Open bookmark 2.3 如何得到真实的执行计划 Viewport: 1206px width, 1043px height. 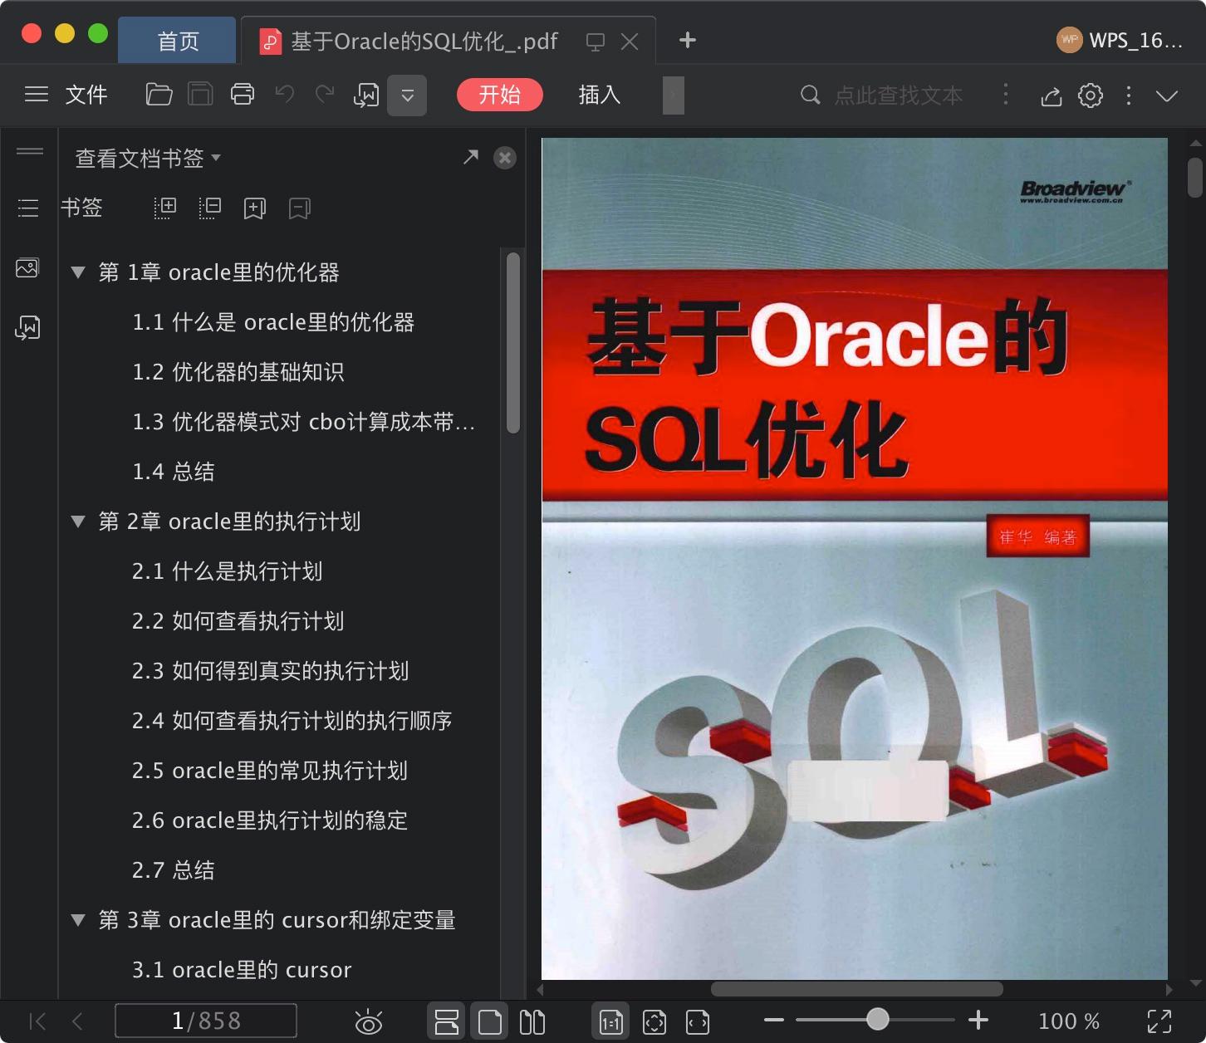(271, 671)
